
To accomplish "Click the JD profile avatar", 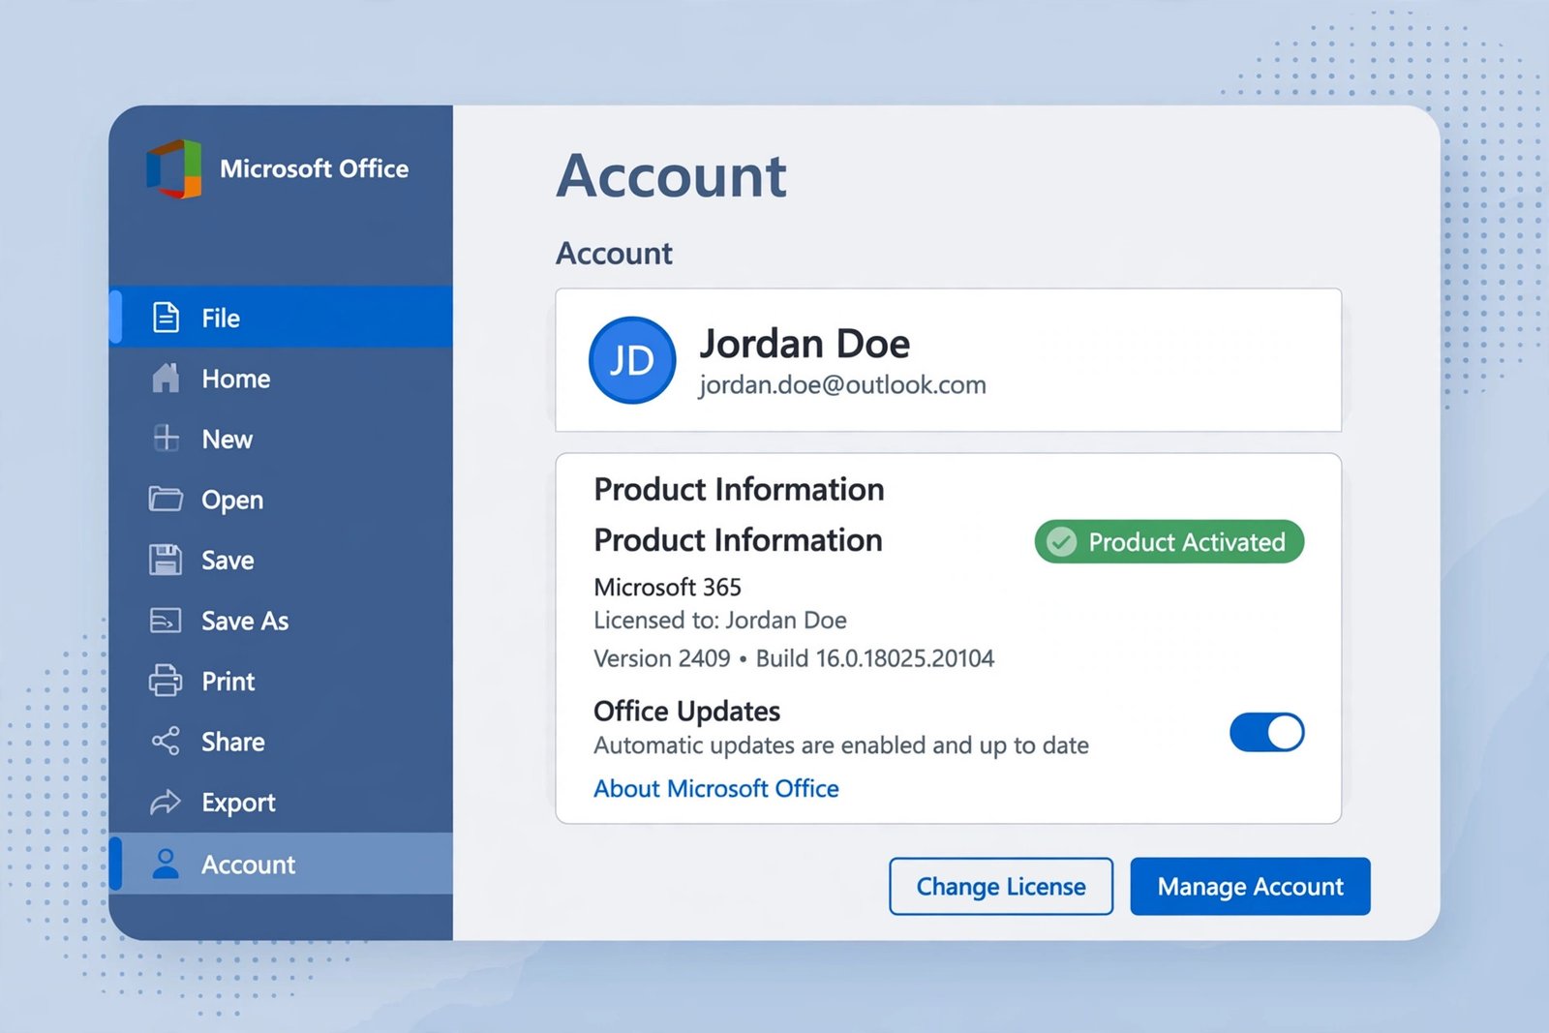I will click(x=632, y=360).
